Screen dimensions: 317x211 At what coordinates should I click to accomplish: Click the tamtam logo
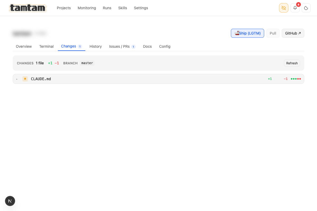point(27,8)
